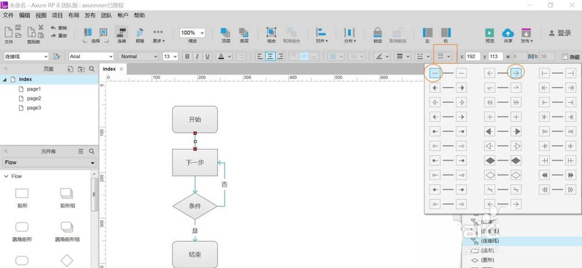Viewport: 582px width, 268px height.
Task: Click the scissors cut icon
Action: tap(41, 27)
